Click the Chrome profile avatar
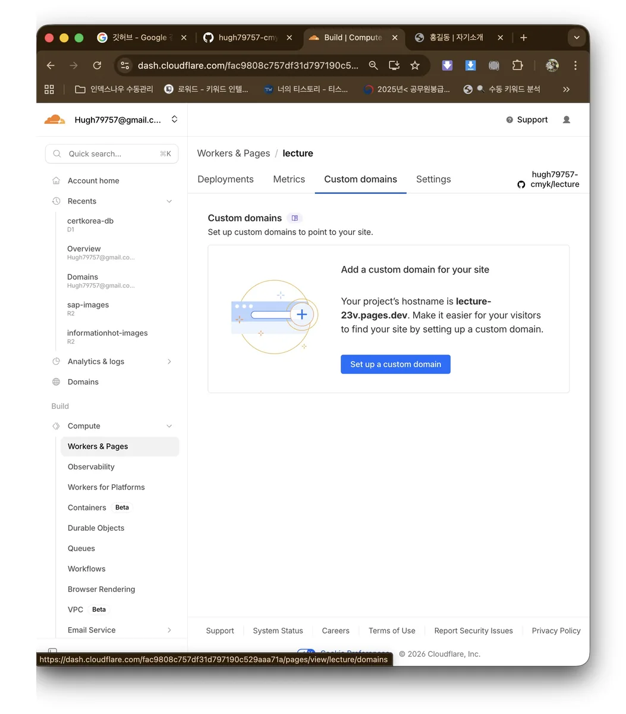The image size is (626, 714). coord(552,65)
